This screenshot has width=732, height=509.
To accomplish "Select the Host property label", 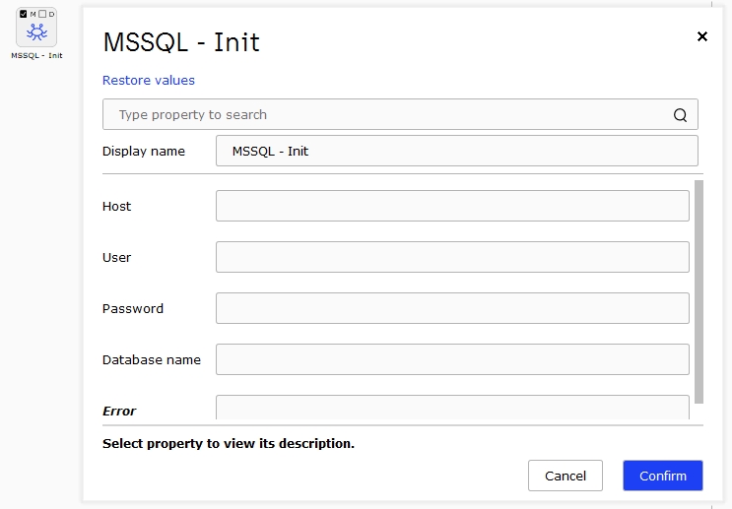I will coord(116,206).
